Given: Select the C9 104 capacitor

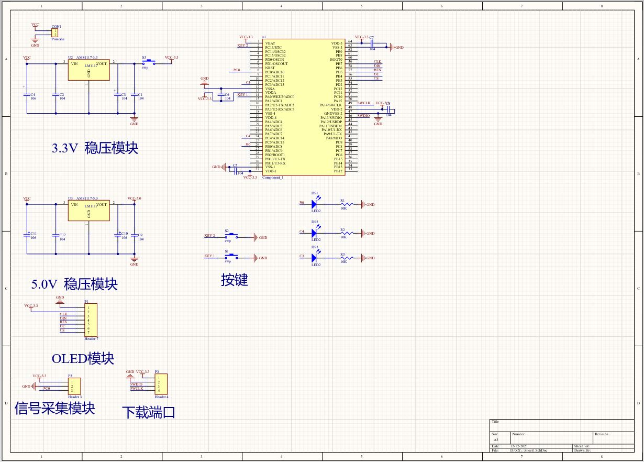Looking at the screenshot, I should coord(134,235).
